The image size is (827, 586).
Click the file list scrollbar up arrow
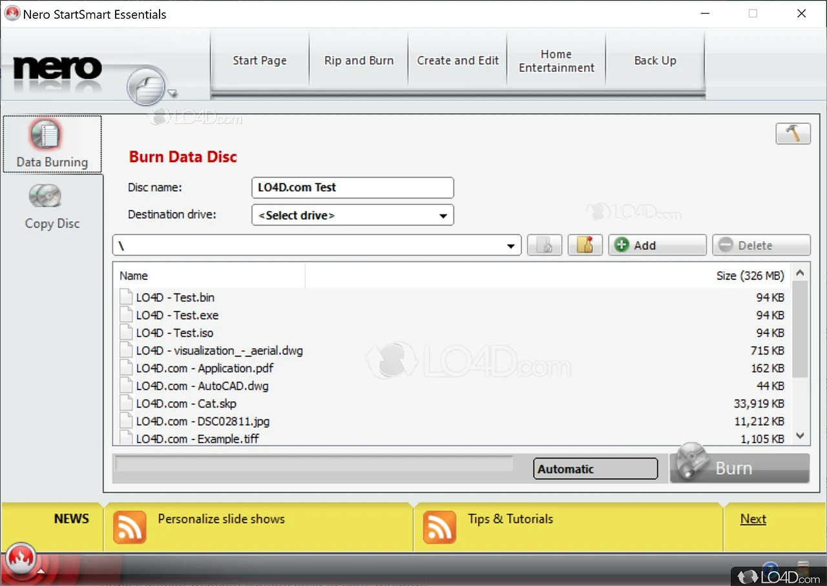click(801, 272)
